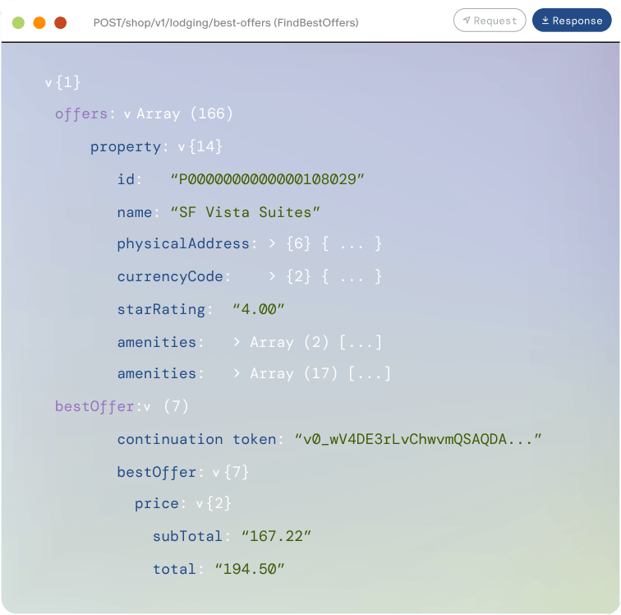621x615 pixels.
Task: Click the green window dot
Action: [x=18, y=22]
